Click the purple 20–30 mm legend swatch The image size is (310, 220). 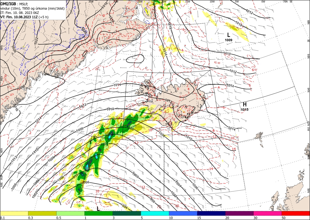pyautogui.click(x=239, y=213)
